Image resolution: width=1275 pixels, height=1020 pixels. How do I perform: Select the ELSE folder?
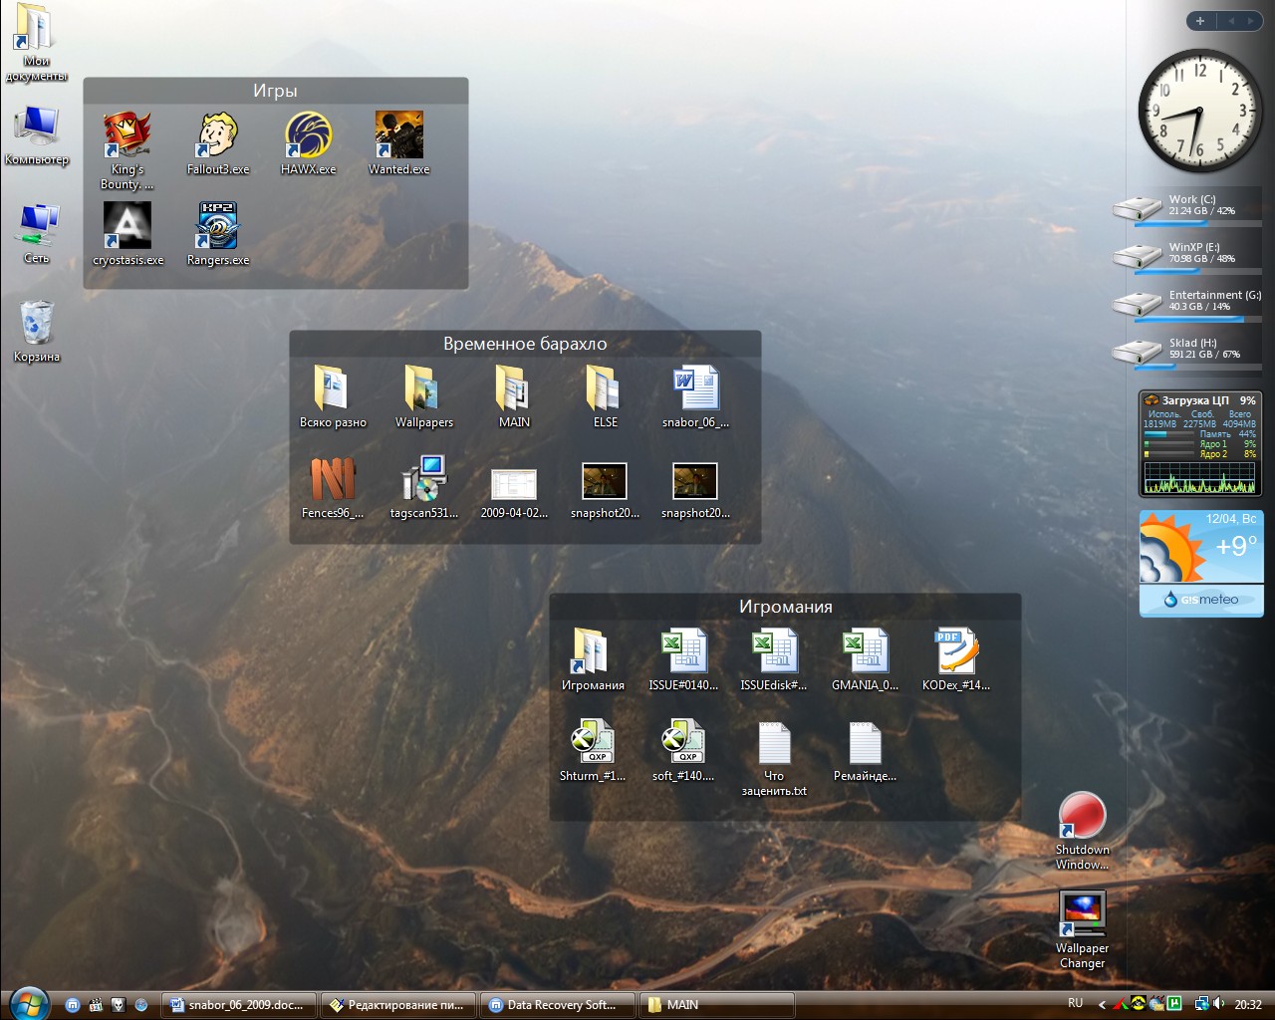605,395
